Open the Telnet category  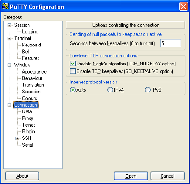tap(28, 125)
